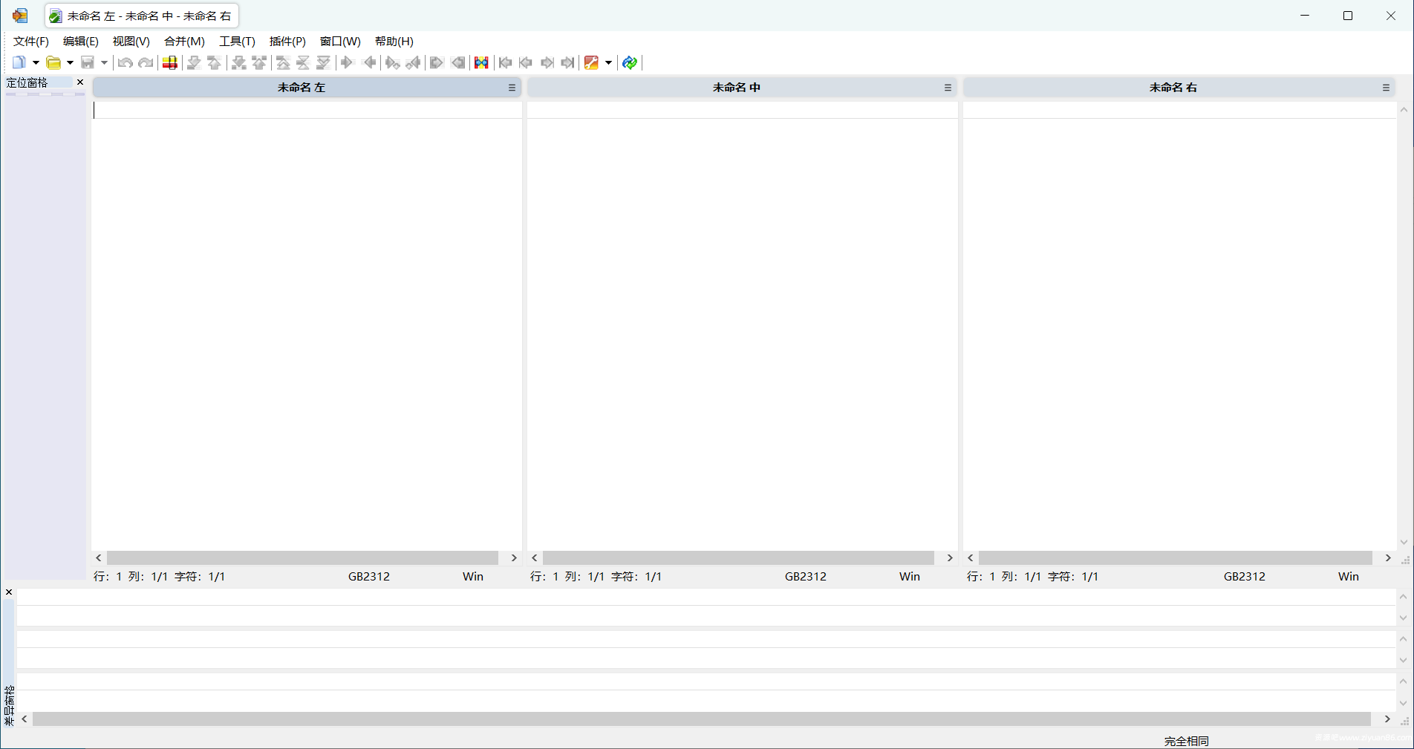Click the Save floppy disk icon
Image resolution: width=1414 pixels, height=749 pixels.
pyautogui.click(x=88, y=62)
